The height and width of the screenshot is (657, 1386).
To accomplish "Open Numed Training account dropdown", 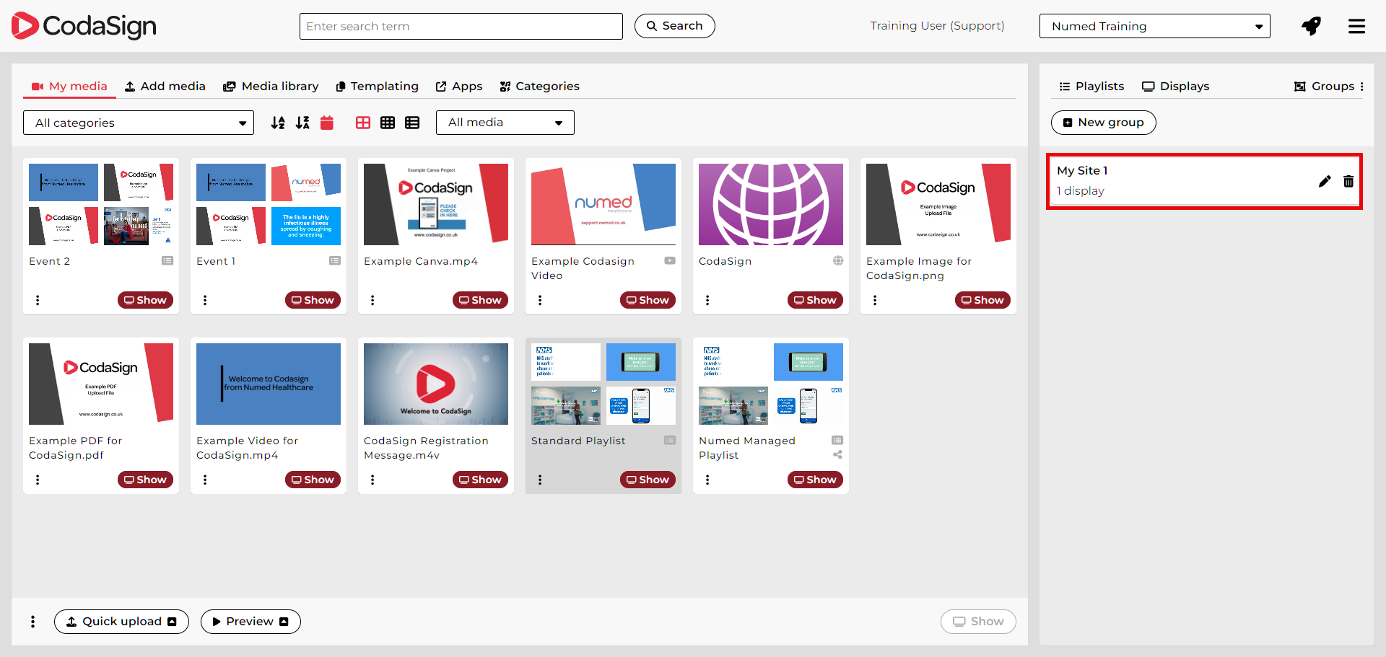I will click(x=1154, y=26).
